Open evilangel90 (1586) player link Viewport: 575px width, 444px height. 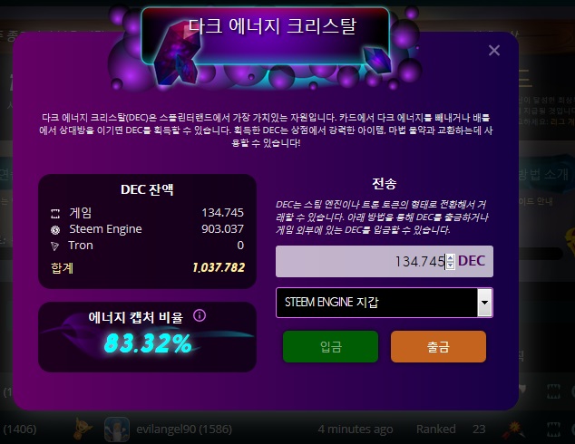[184, 429]
